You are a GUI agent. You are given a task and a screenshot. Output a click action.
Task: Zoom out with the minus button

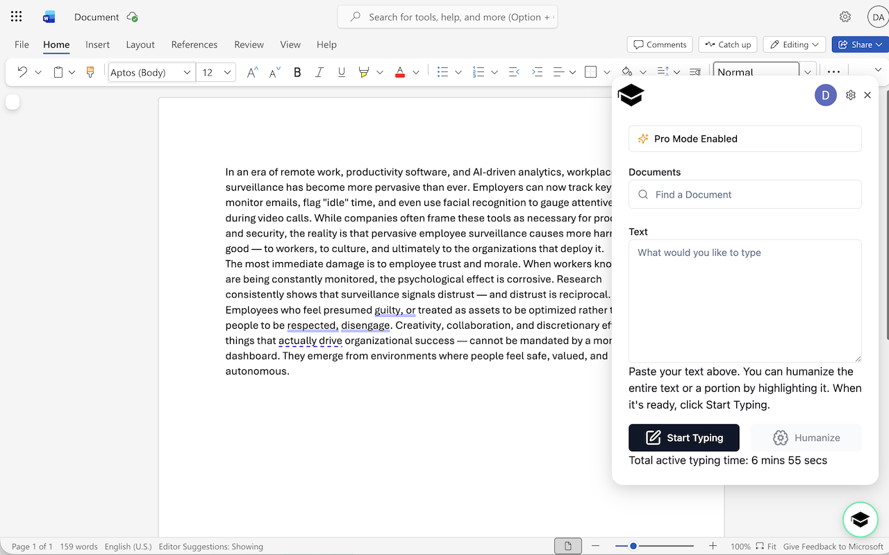coord(596,546)
